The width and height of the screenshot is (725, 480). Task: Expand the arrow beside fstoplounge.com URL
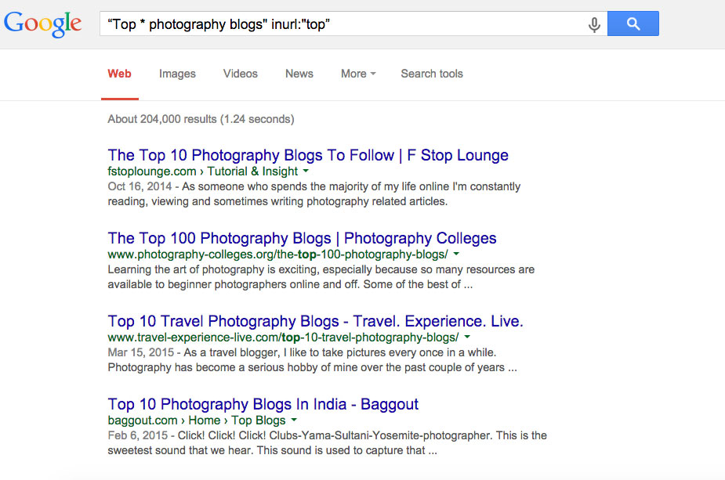click(x=306, y=171)
